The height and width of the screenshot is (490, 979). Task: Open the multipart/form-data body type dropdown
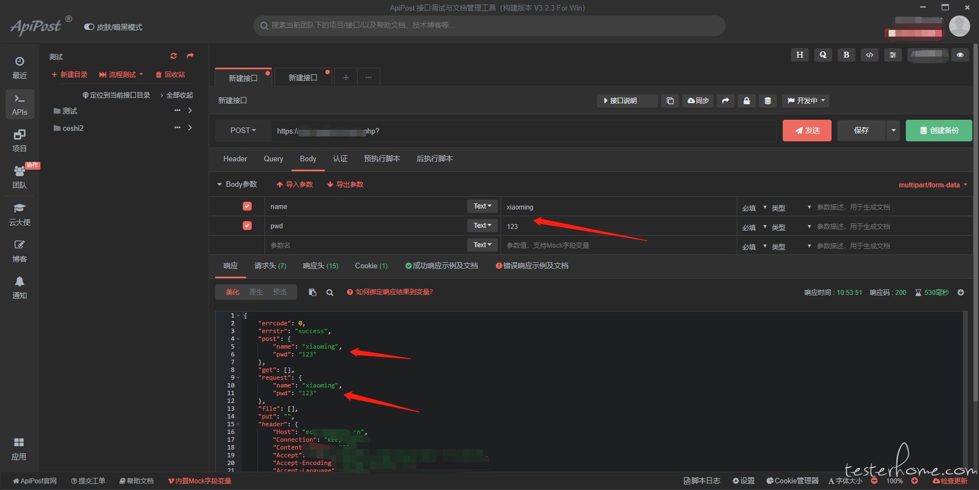(x=933, y=185)
